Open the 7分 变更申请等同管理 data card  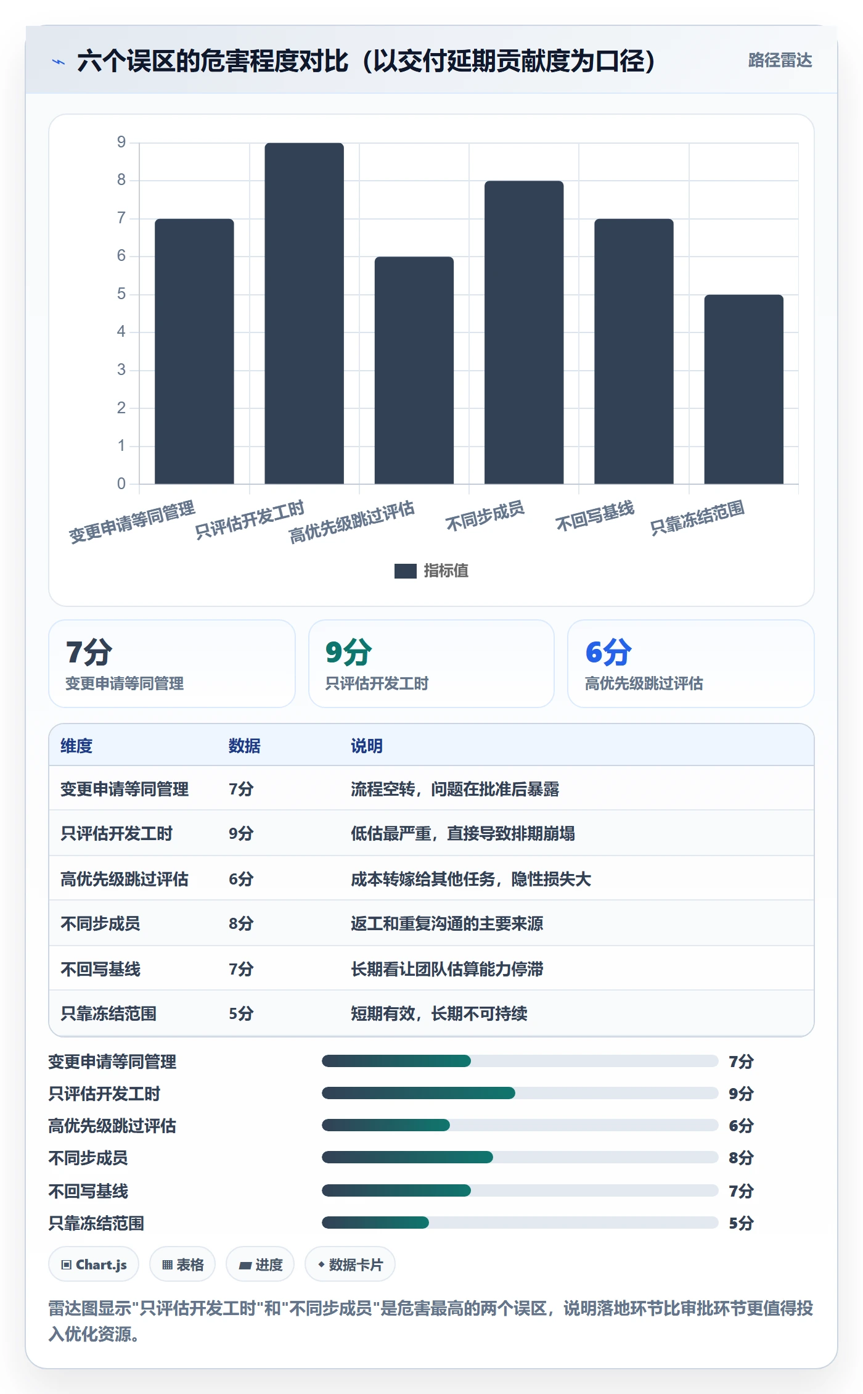pyautogui.click(x=172, y=664)
